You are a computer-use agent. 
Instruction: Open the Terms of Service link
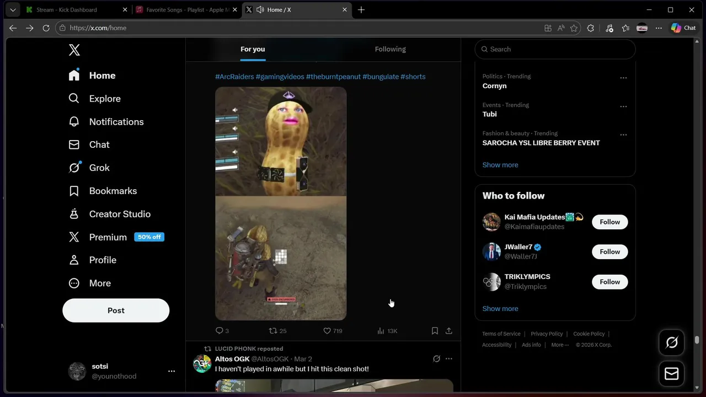click(x=501, y=334)
